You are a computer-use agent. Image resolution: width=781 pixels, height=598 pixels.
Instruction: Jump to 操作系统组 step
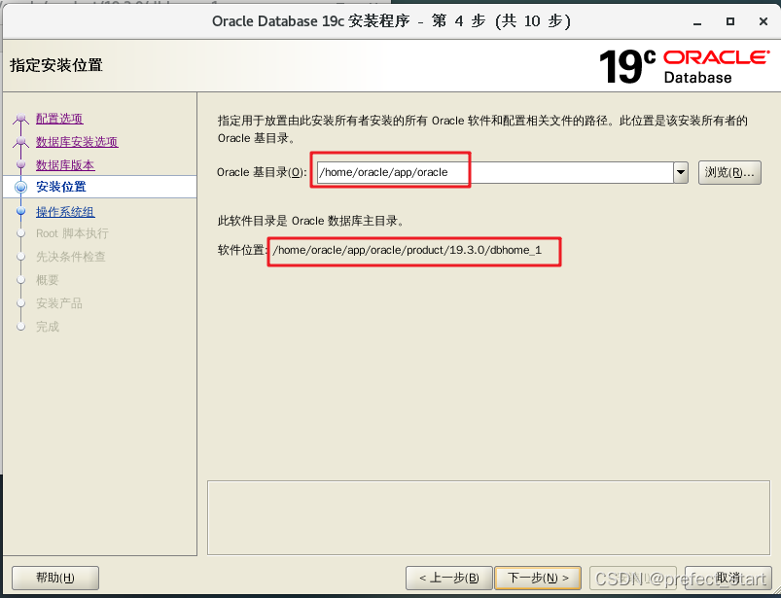[65, 212]
